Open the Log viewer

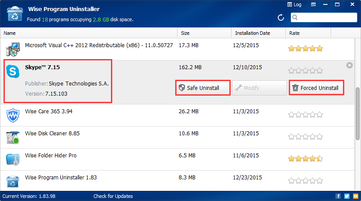295,4
